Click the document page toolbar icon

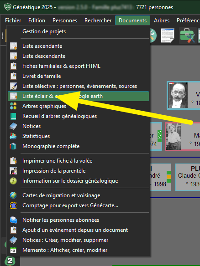(x=168, y=36)
